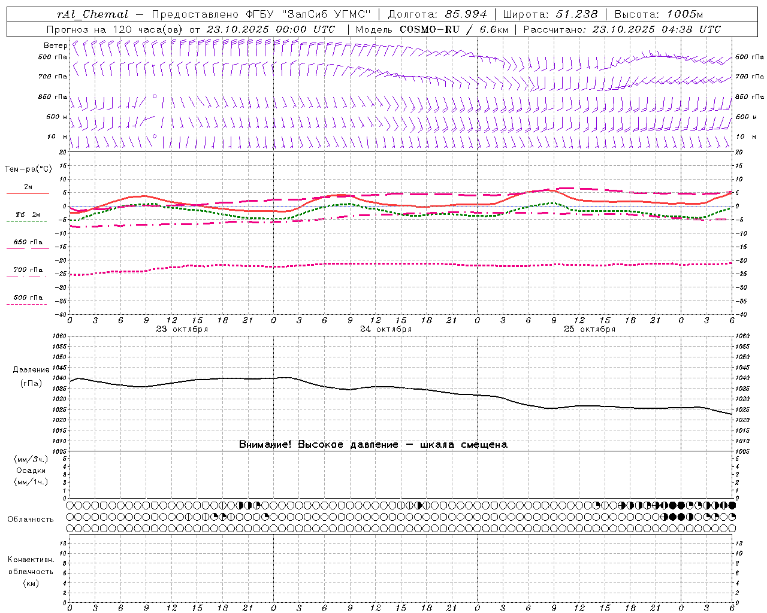Select the (мм/3ч.) precipitation unit label
Screen dimensions: 767x613
[31, 459]
